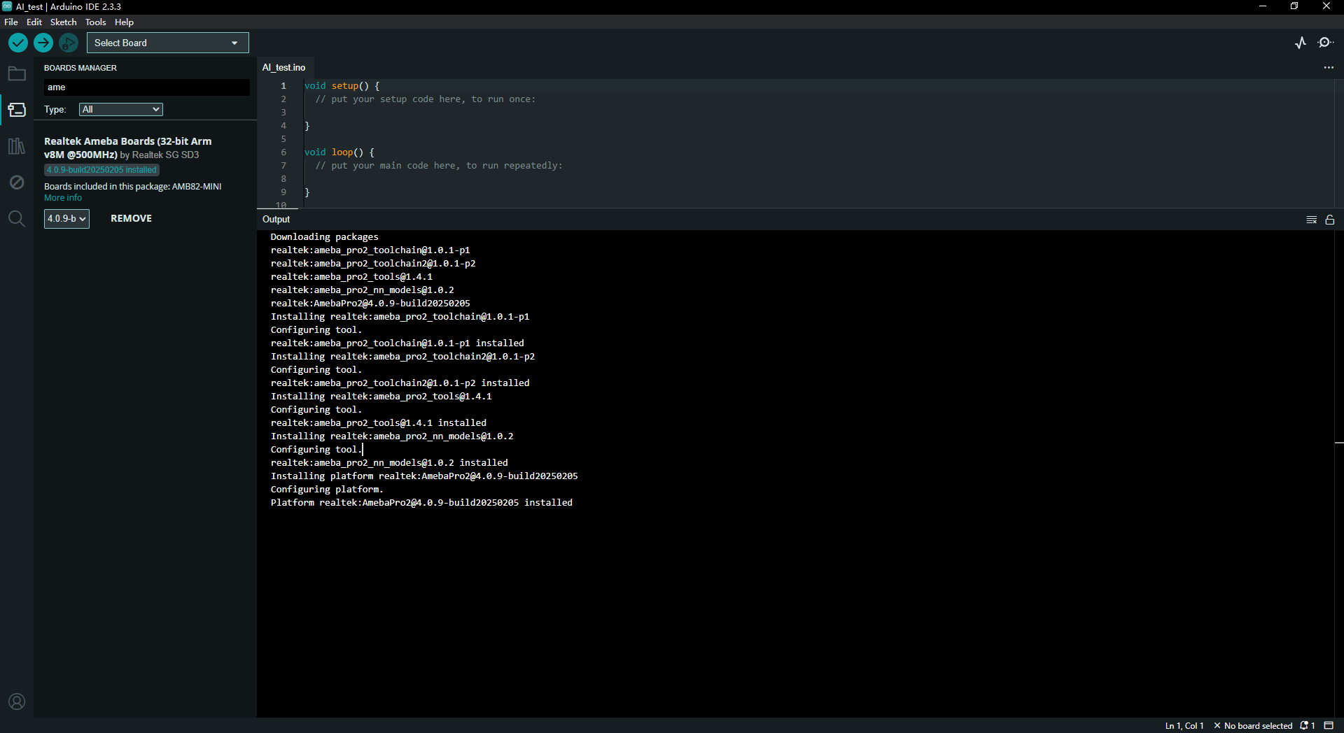Clear the Output panel icon
The image size is (1344, 733).
tap(1312, 220)
